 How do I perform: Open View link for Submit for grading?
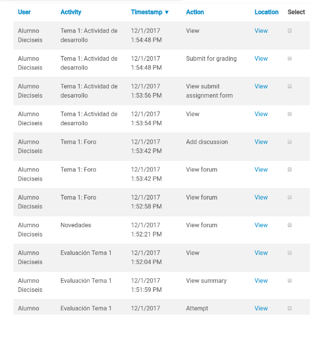pyautogui.click(x=261, y=58)
